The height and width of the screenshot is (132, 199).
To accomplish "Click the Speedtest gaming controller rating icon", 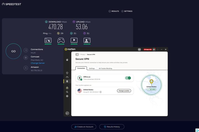I will point(61,40).
